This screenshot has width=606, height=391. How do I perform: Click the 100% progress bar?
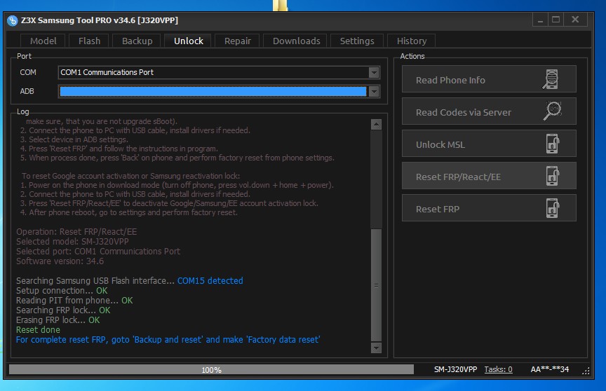click(211, 370)
